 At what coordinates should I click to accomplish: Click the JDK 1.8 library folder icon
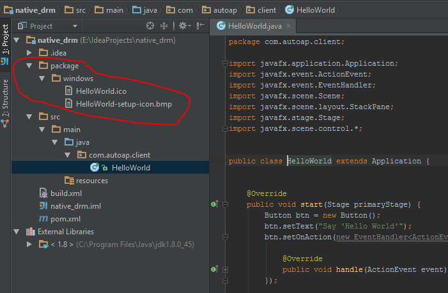43,244
